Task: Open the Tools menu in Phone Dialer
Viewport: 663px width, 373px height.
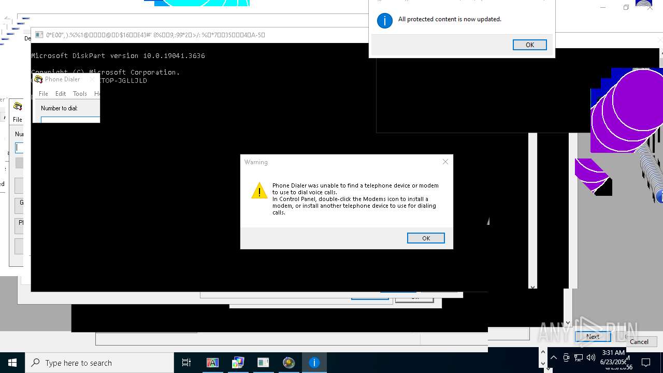Action: [80, 94]
